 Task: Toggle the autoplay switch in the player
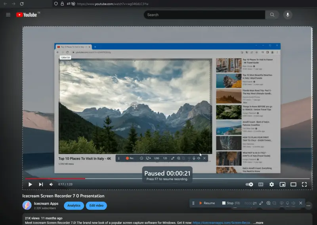(249, 184)
